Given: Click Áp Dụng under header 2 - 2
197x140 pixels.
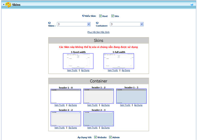Looking at the screenshot, I should tap(73, 128).
